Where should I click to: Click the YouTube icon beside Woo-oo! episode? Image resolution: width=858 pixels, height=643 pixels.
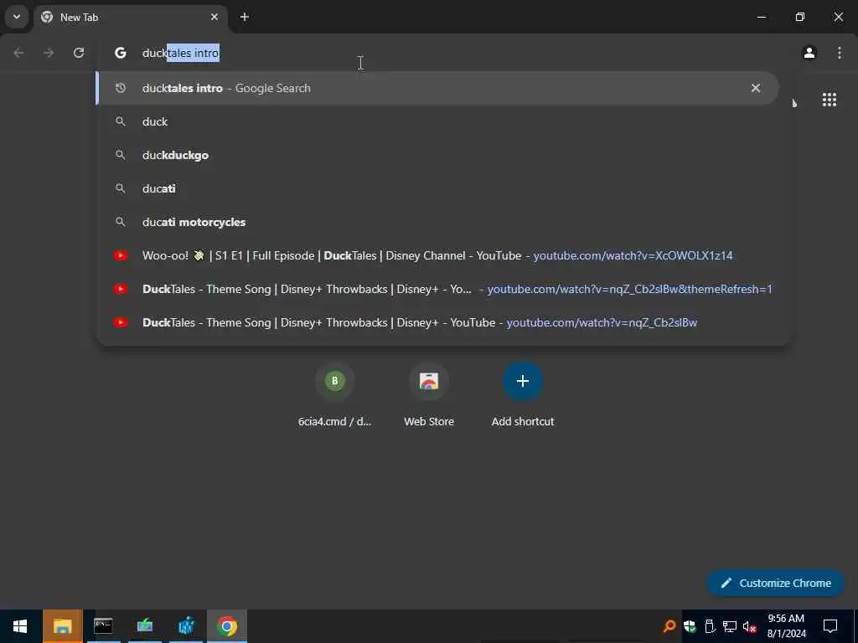coord(121,255)
